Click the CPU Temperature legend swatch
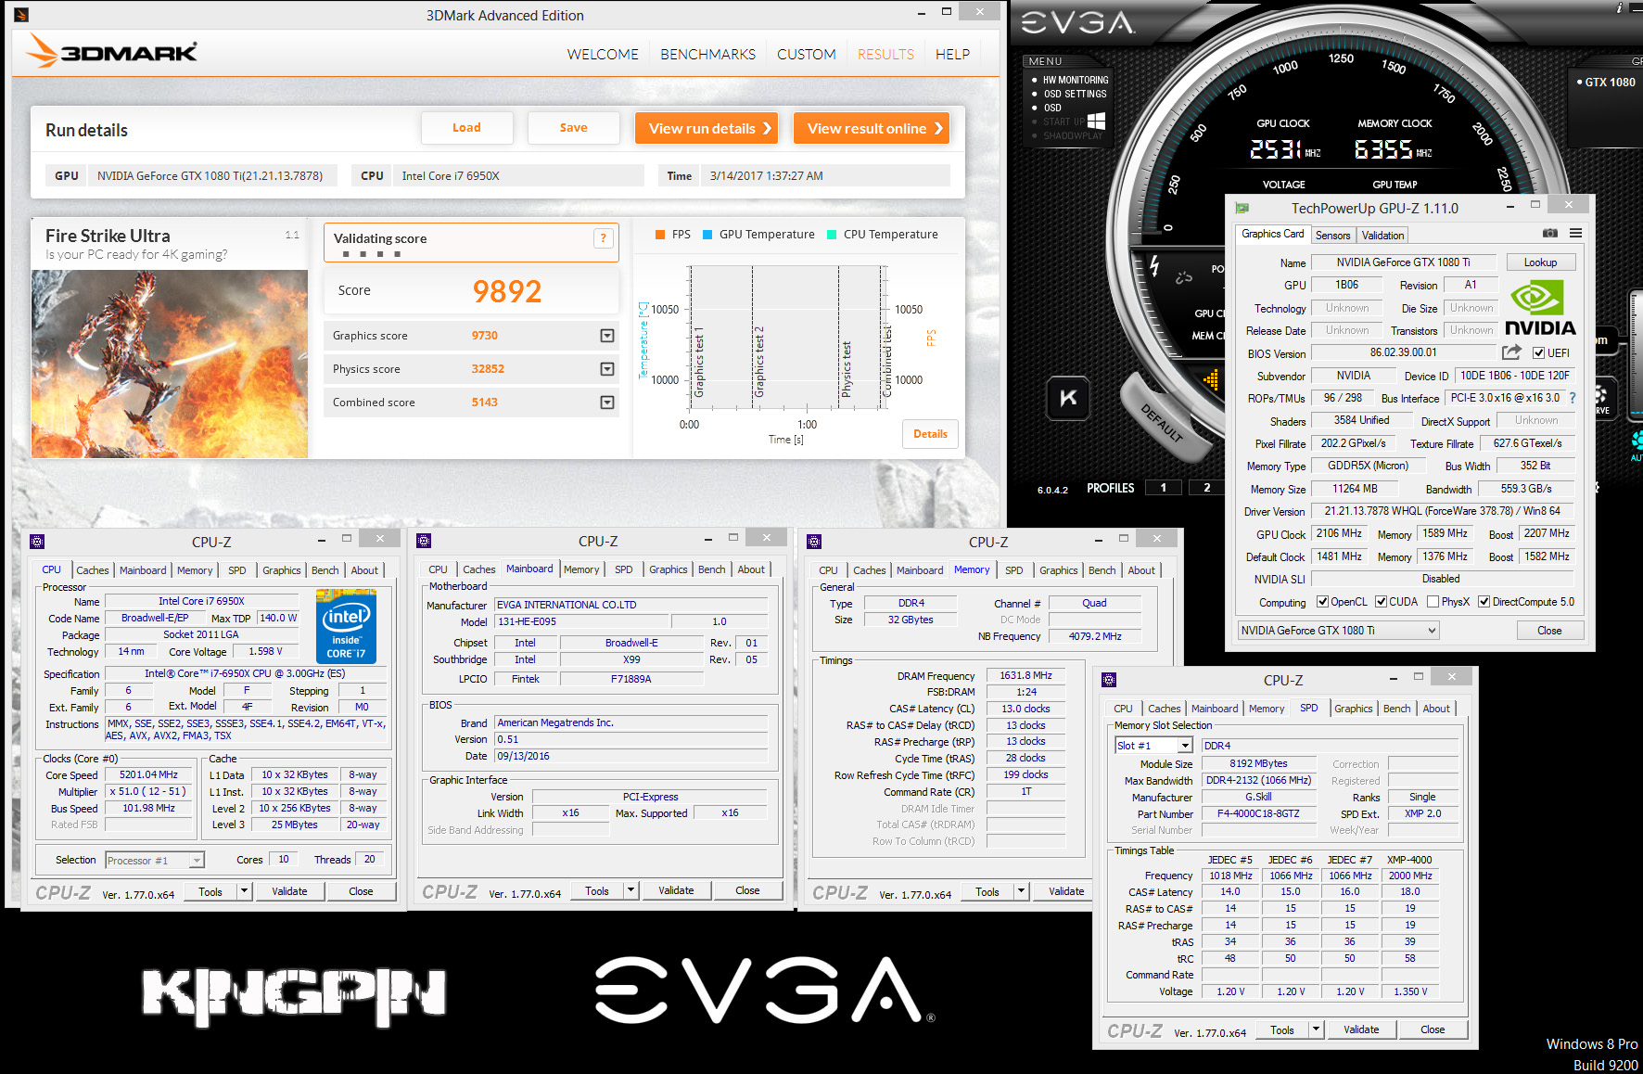The height and width of the screenshot is (1074, 1643). pyautogui.click(x=832, y=235)
